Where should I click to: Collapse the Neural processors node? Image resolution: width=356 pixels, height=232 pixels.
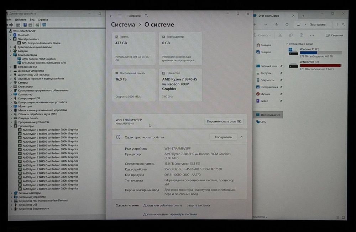pyautogui.click(x=10, y=39)
